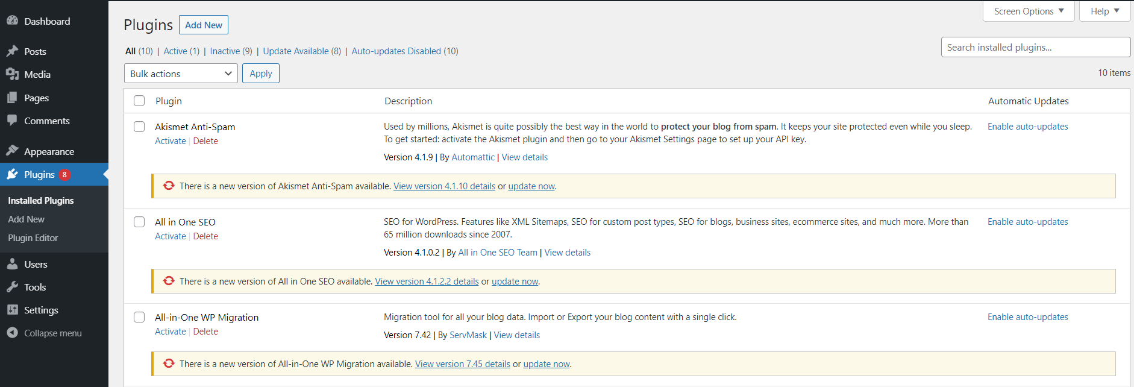Click the Dashboard gauge icon
The image size is (1134, 387).
(12, 20)
